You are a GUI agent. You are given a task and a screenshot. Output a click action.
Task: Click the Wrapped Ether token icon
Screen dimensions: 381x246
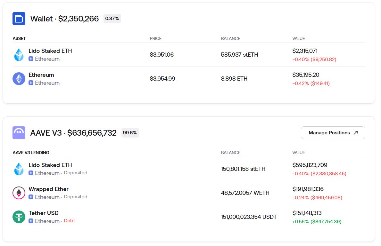(19, 193)
